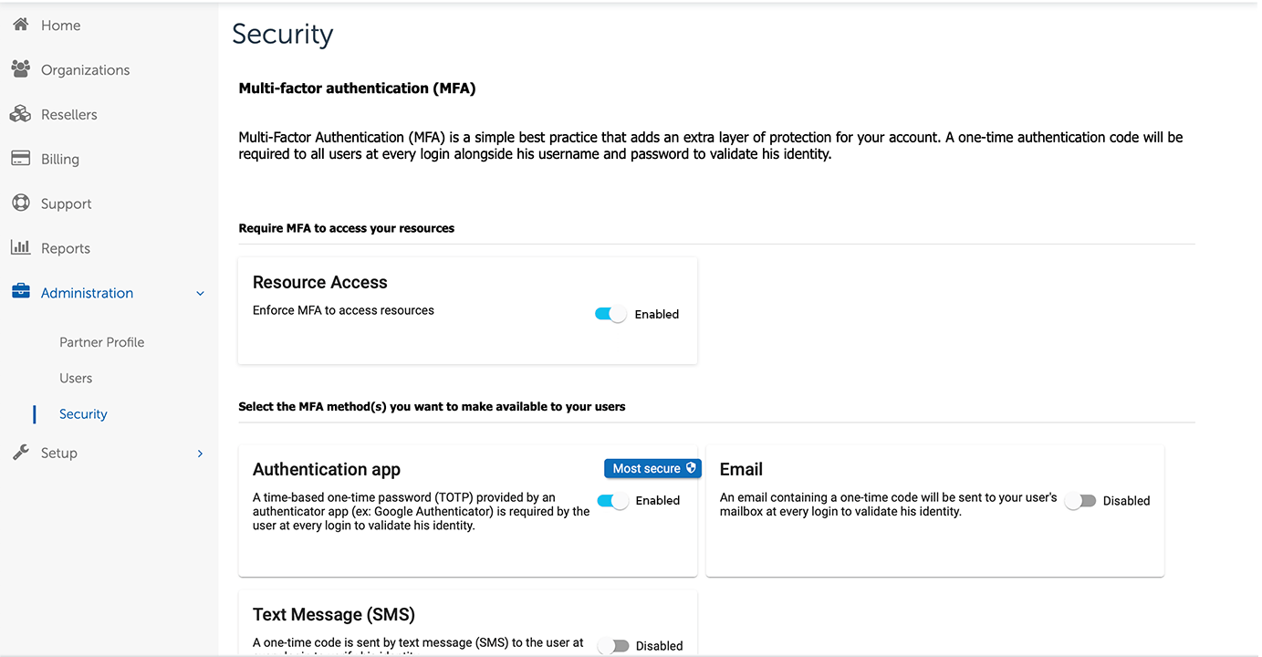This screenshot has width=1262, height=657.
Task: Open Reports using the chart icon
Action: (20, 247)
